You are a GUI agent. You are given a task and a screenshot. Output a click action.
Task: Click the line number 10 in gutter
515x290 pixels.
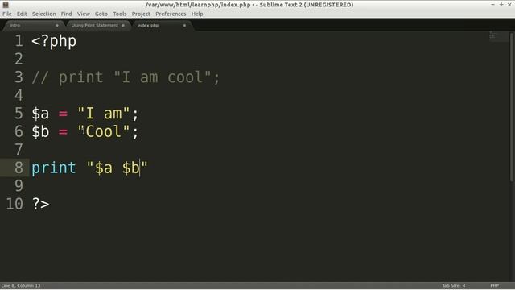click(14, 204)
